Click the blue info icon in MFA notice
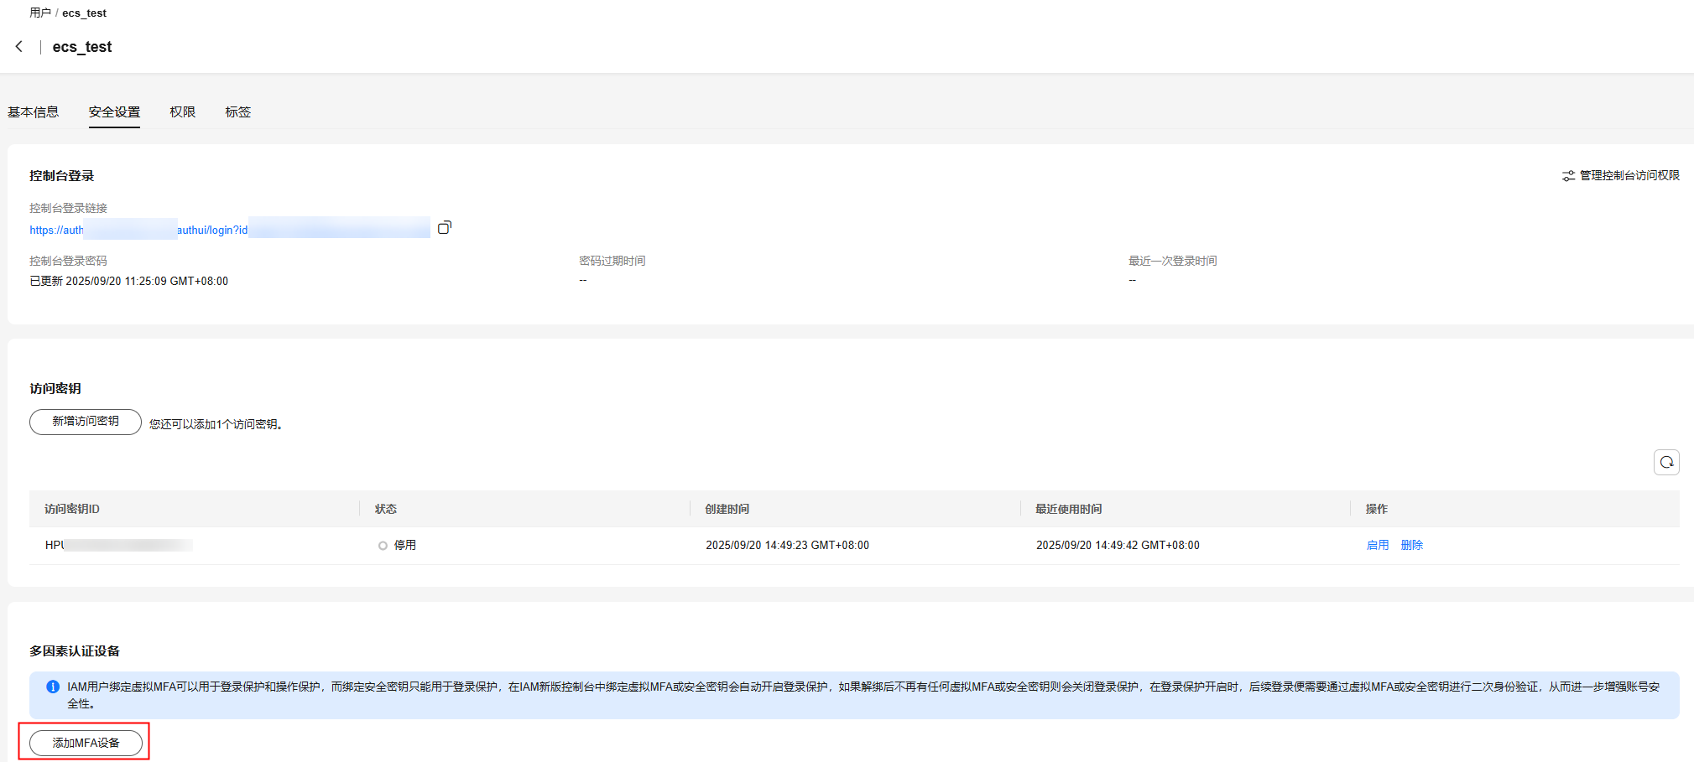This screenshot has height=762, width=1694. point(53,687)
